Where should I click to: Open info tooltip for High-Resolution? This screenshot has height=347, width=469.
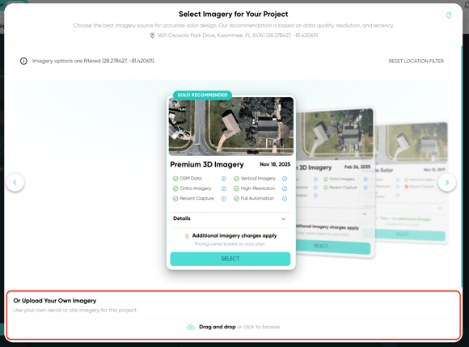pos(285,188)
